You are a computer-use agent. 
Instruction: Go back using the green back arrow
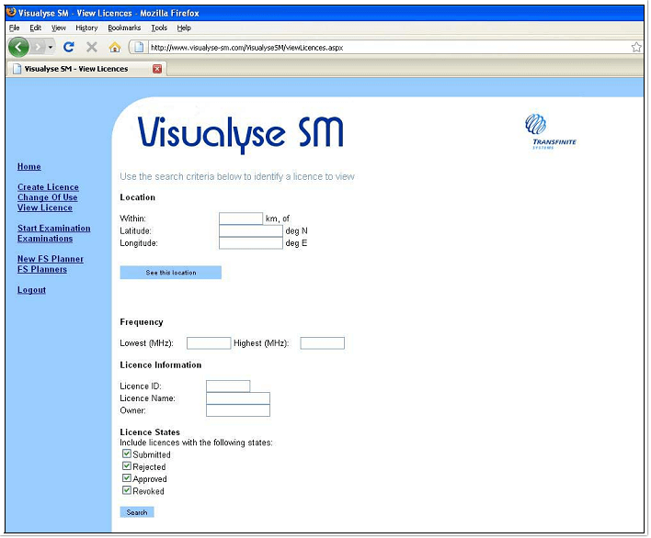coord(18,47)
